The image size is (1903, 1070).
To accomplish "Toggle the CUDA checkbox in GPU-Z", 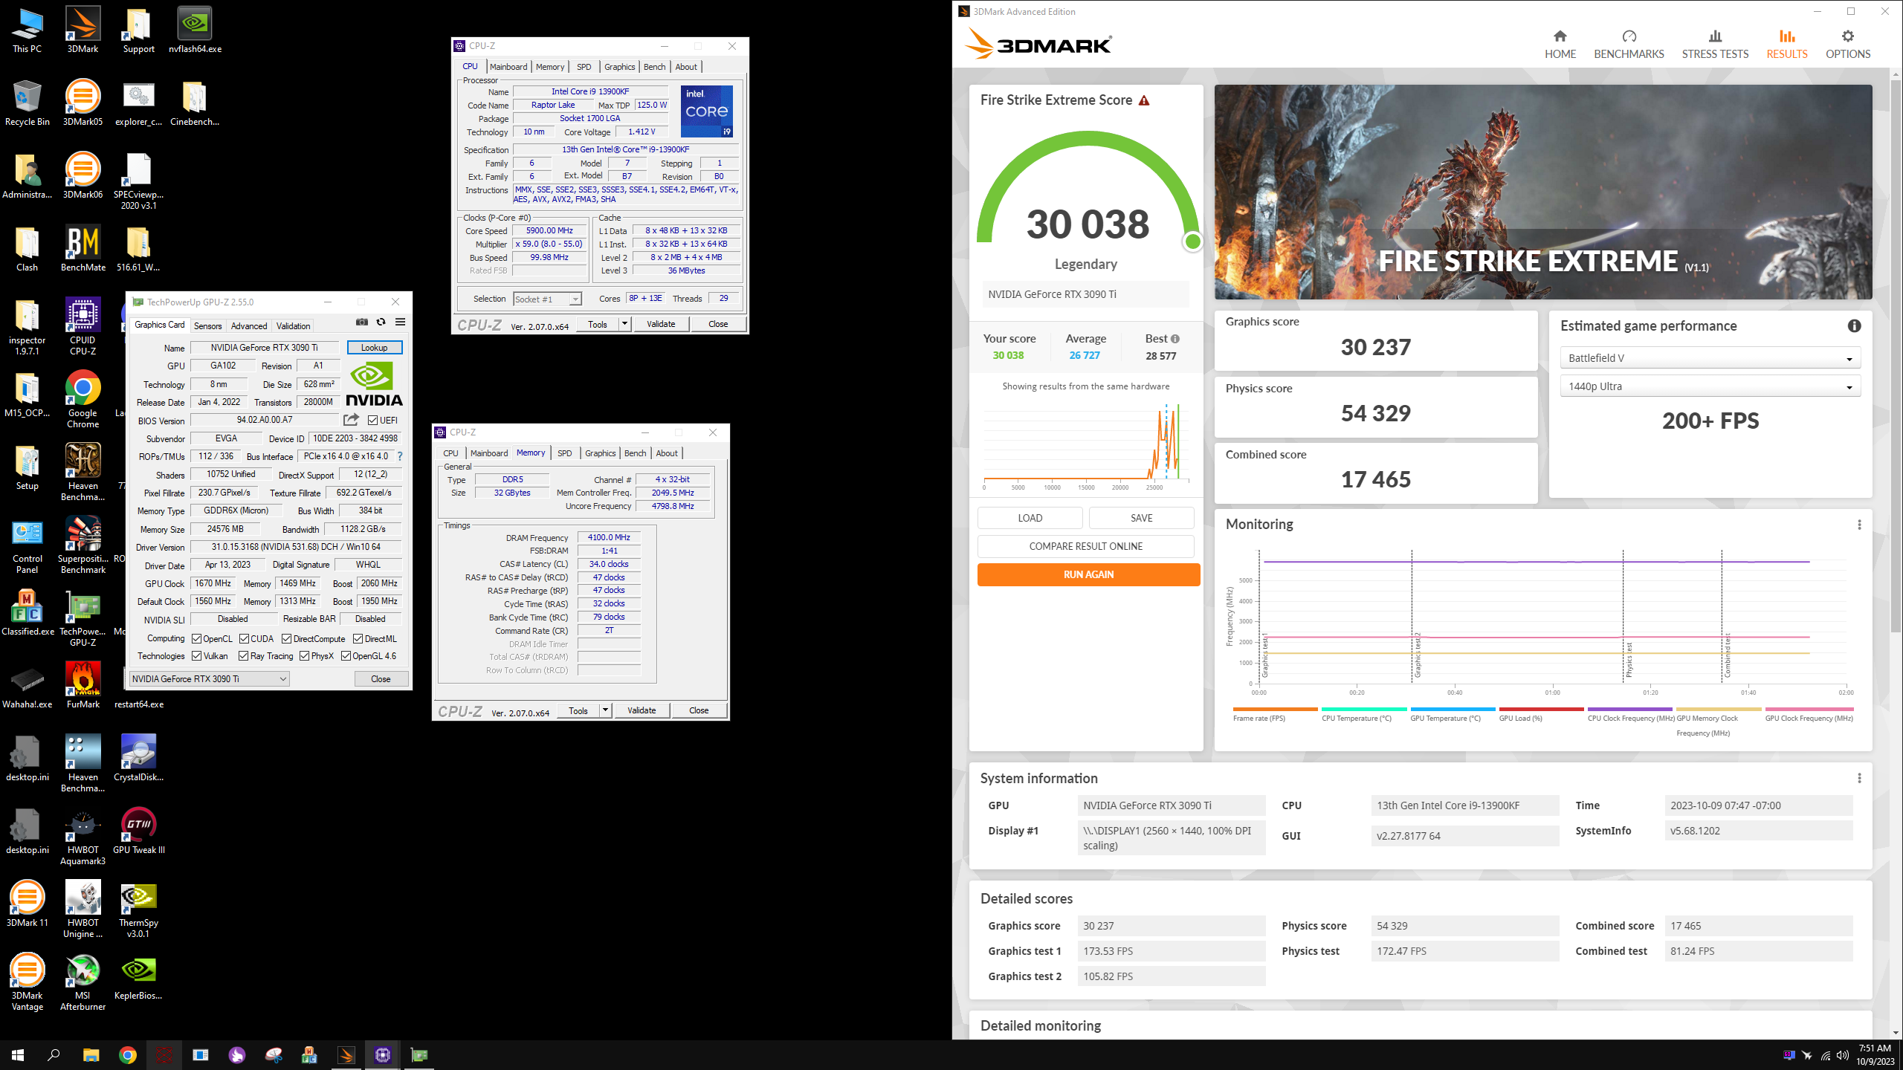I will pyautogui.click(x=244, y=639).
